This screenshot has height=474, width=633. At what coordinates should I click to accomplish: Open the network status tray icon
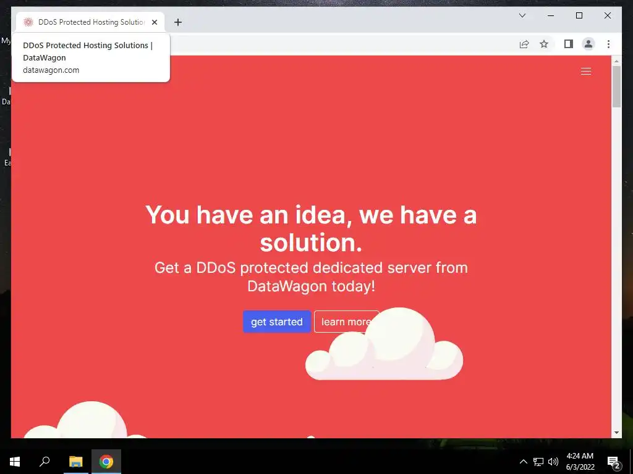[538, 462]
